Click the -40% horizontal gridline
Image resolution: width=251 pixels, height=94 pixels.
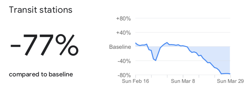tap(183, 61)
